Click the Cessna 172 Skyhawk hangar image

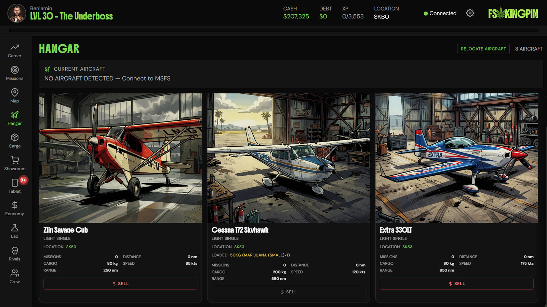[x=289, y=158]
